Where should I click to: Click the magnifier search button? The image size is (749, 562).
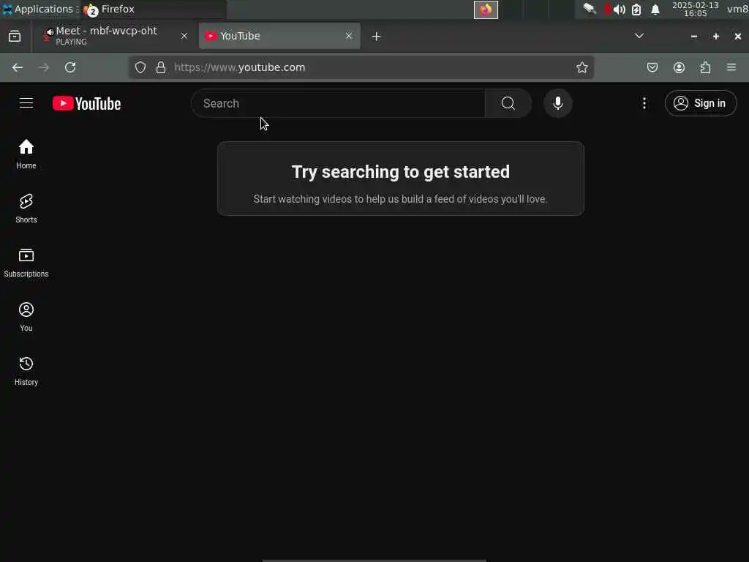[508, 103]
